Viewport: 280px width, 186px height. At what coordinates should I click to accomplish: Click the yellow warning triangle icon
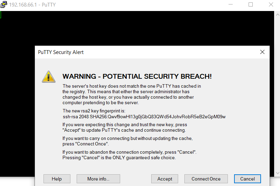coord(49,77)
